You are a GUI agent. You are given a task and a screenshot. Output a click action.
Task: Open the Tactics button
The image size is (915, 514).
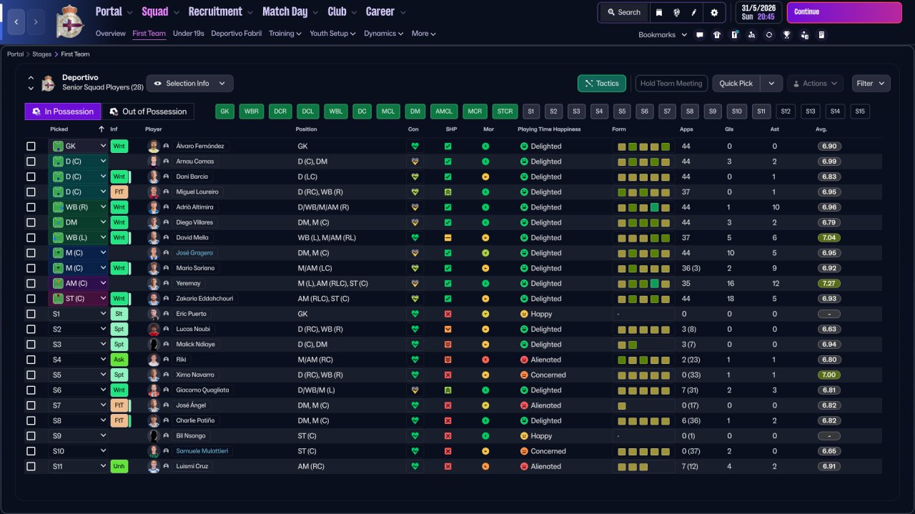602,84
